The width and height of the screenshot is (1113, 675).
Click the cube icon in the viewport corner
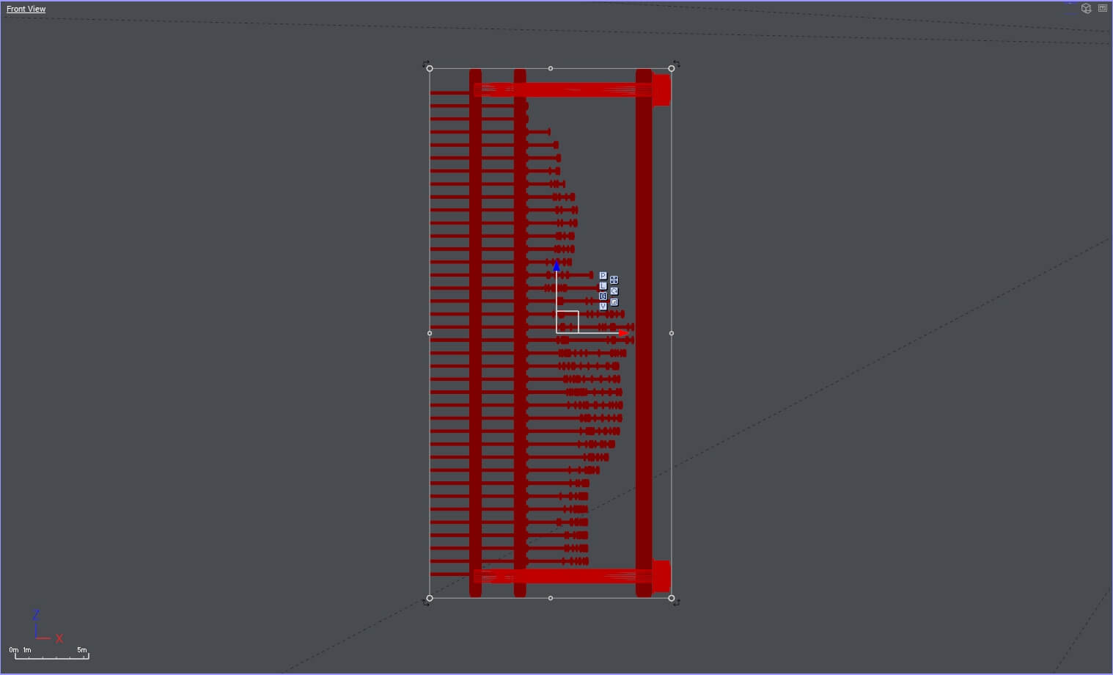coord(1087,9)
